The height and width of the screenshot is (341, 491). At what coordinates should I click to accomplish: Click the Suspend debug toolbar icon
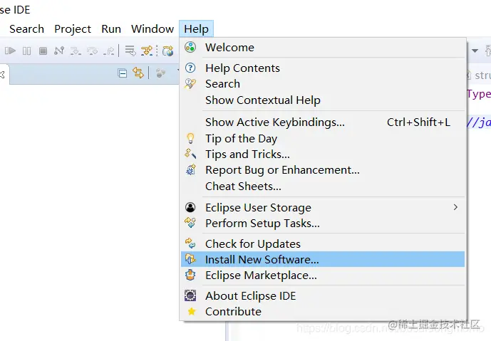point(27,51)
